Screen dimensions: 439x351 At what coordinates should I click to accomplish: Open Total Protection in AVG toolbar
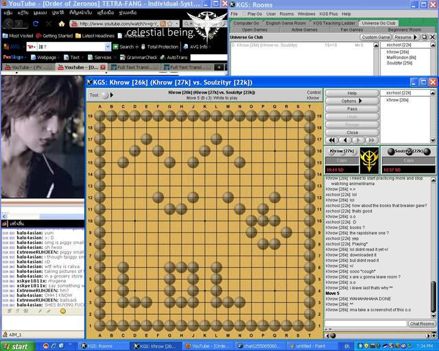160,47
